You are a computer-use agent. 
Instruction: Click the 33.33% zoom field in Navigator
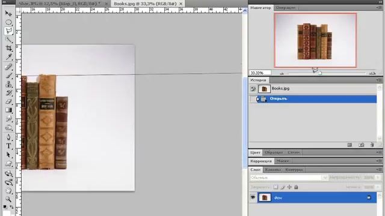(x=260, y=73)
